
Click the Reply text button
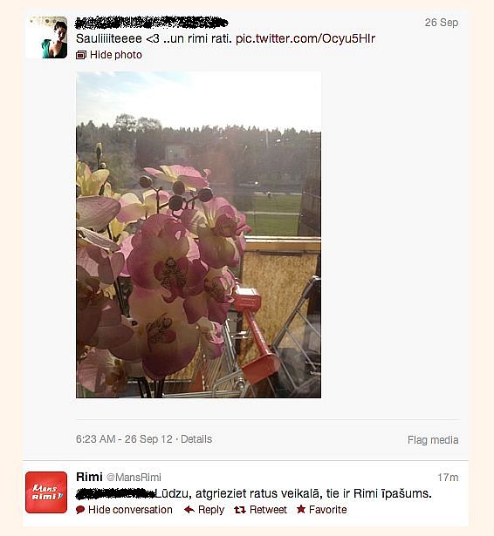(x=211, y=510)
